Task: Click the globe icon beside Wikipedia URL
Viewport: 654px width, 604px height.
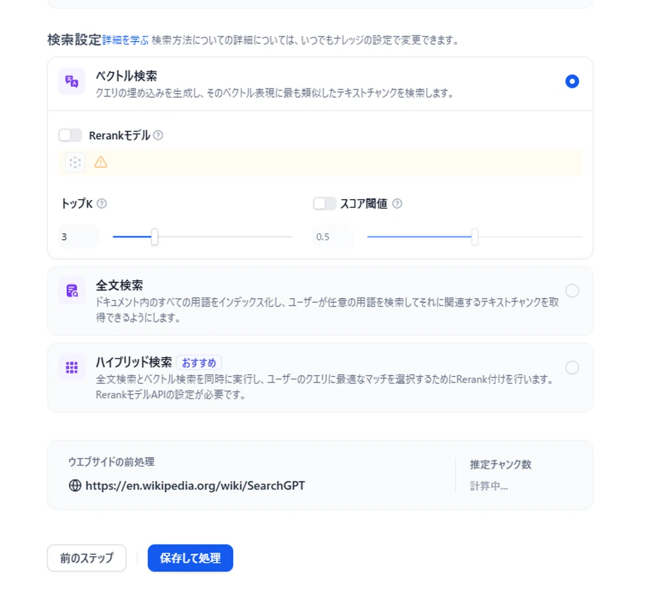Action: (x=75, y=485)
